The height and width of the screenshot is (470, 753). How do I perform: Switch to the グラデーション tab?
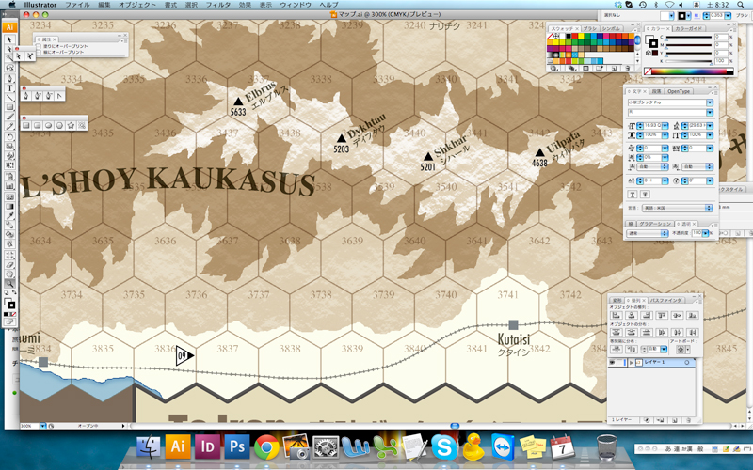(655, 224)
